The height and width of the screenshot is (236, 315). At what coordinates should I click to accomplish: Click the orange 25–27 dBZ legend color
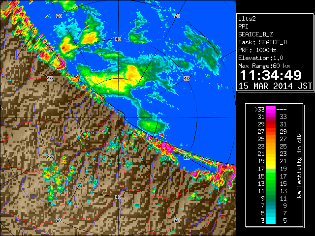(x=271, y=139)
